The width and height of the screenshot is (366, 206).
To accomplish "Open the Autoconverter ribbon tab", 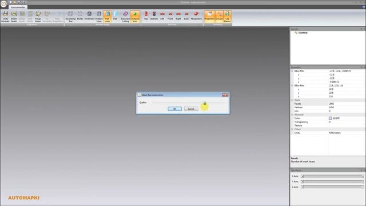I will 18,7.
